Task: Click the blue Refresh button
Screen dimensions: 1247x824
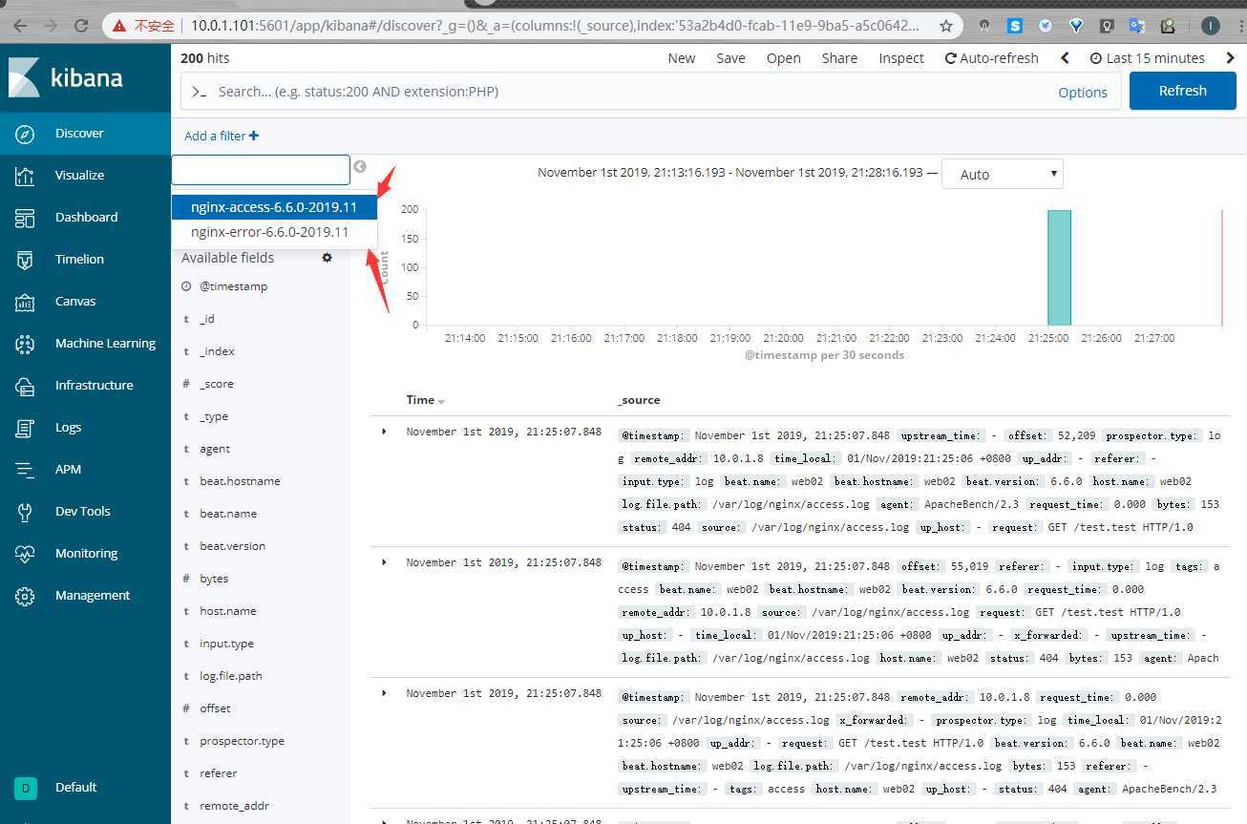Action: coord(1183,91)
